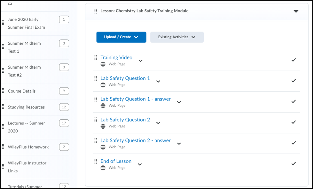This screenshot has width=313, height=189.
Task: Collapse the lesson module with header triangle
Action: pyautogui.click(x=296, y=11)
